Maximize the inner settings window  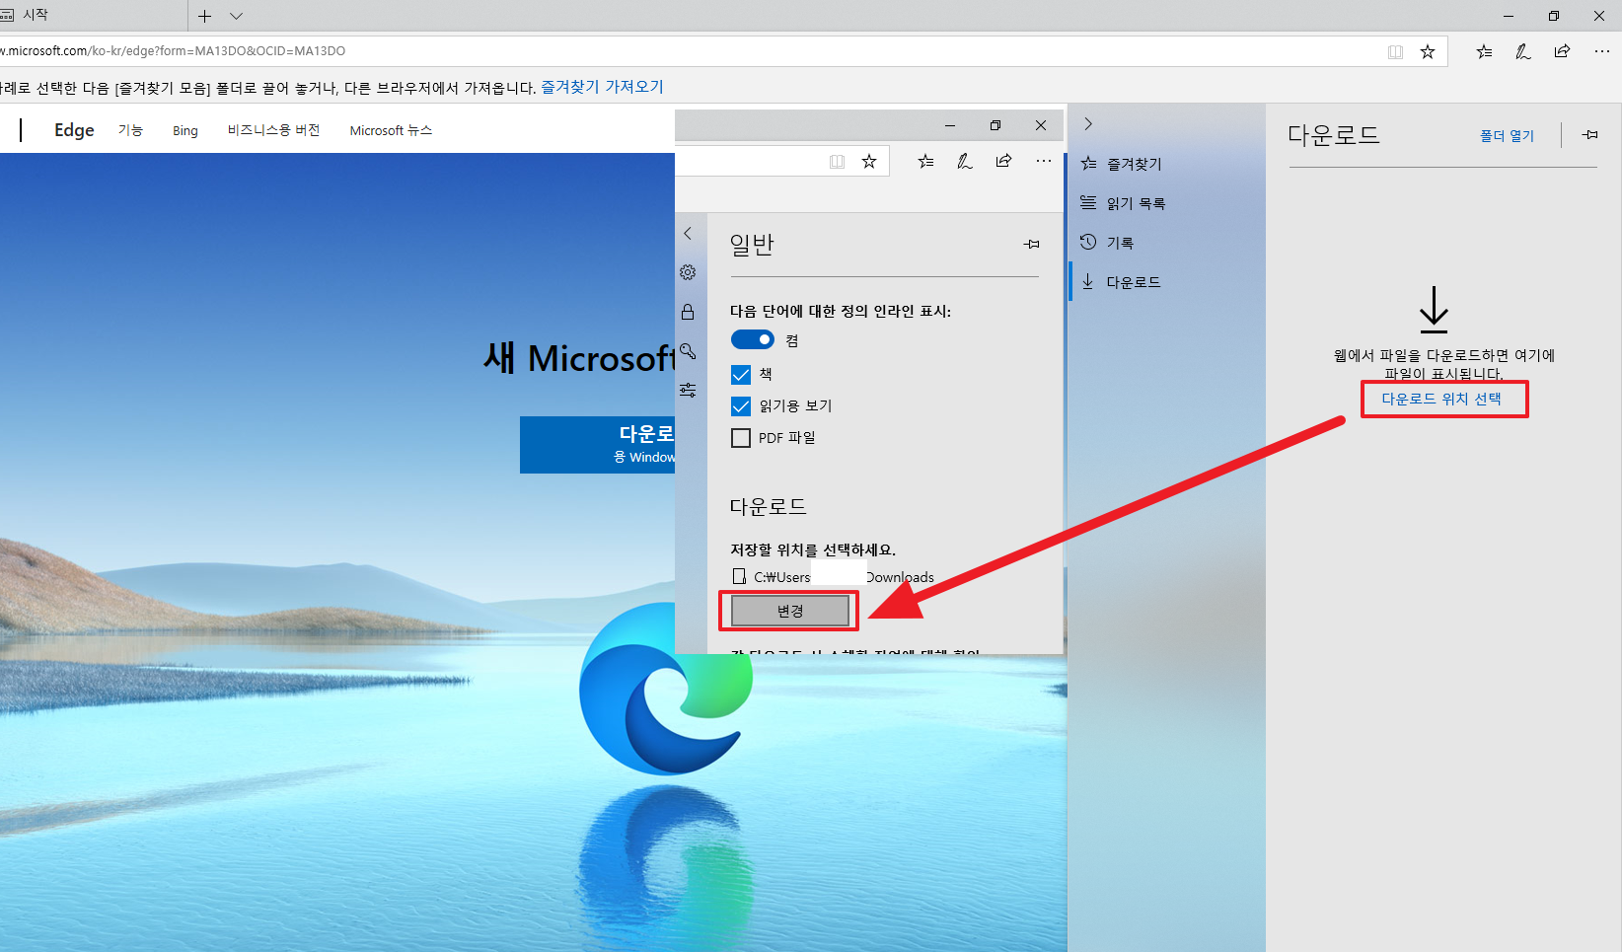(995, 125)
